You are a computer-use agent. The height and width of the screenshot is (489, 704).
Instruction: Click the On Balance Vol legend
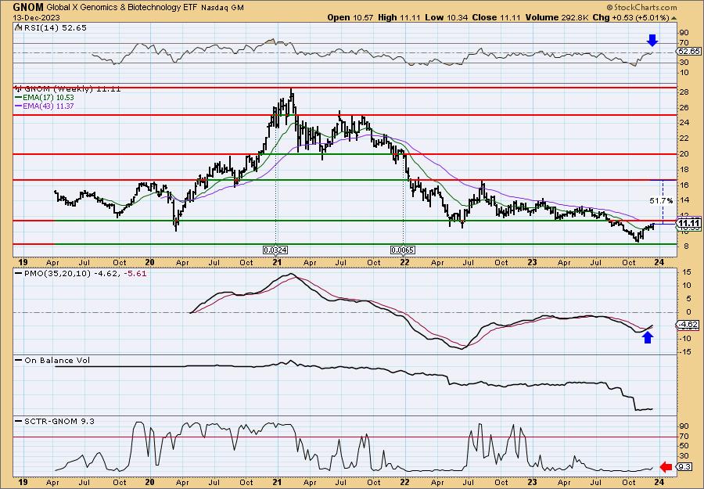coord(52,360)
